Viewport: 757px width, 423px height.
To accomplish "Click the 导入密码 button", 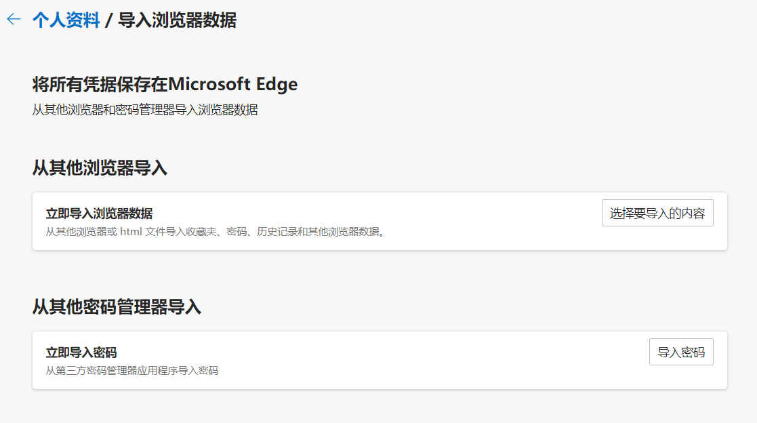I will 680,352.
